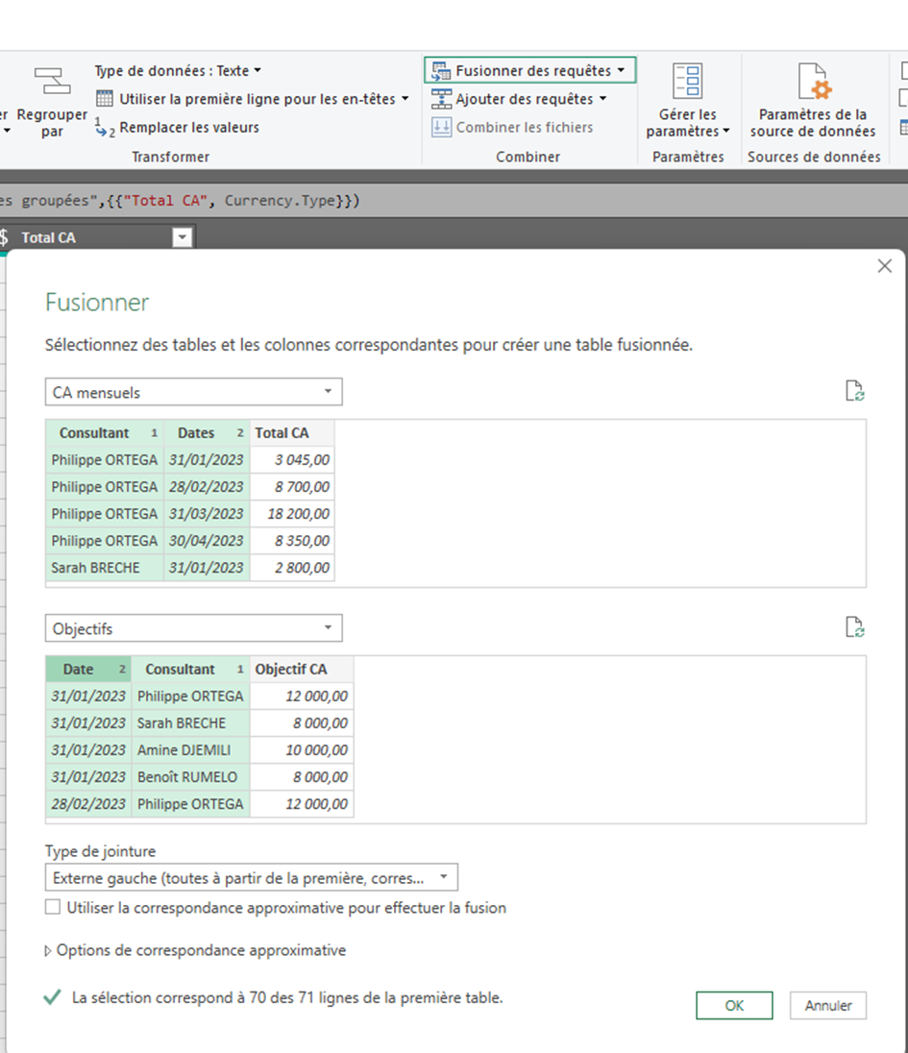Open the Total CA column filter dropdown
The image size is (908, 1053).
pos(182,237)
